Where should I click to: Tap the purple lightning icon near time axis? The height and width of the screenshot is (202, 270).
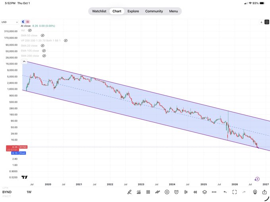pos(257,179)
